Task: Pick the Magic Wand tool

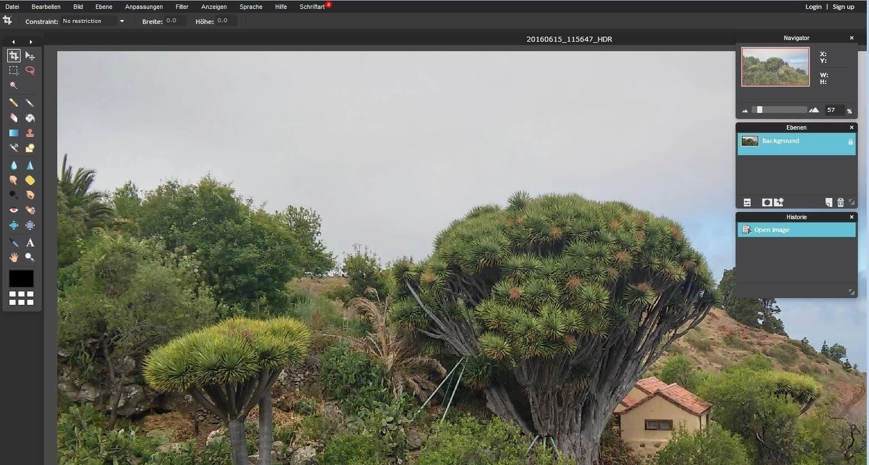Action: 14,86
